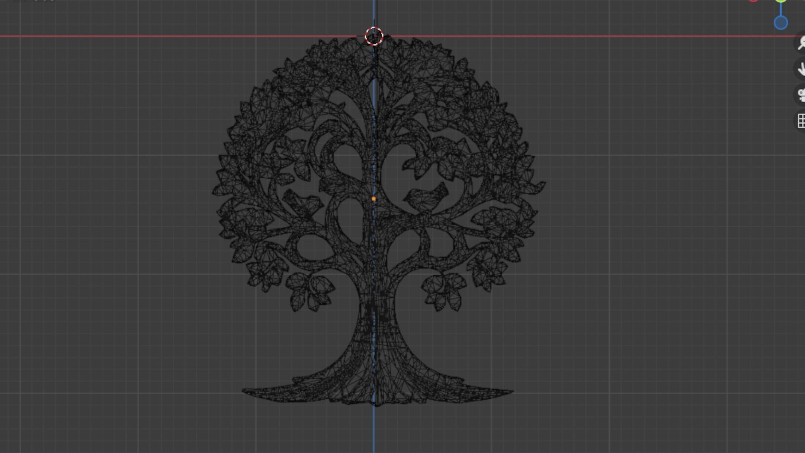This screenshot has width=805, height=453.
Task: Click the pan view hand icon
Action: 800,69
